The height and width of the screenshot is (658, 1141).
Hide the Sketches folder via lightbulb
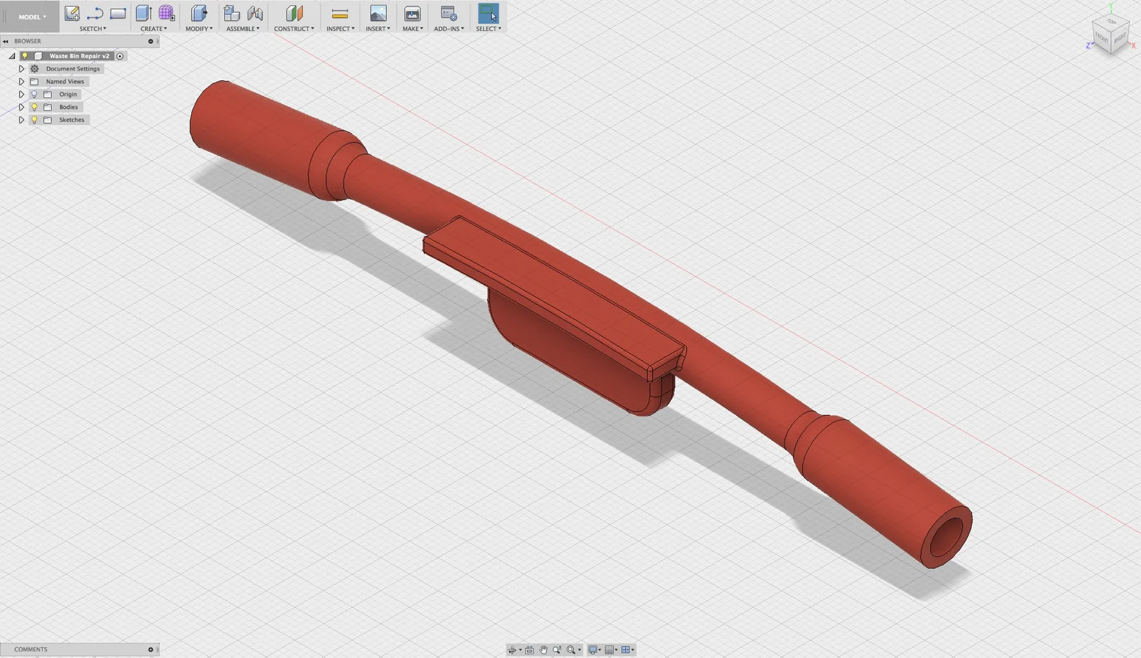click(x=34, y=119)
